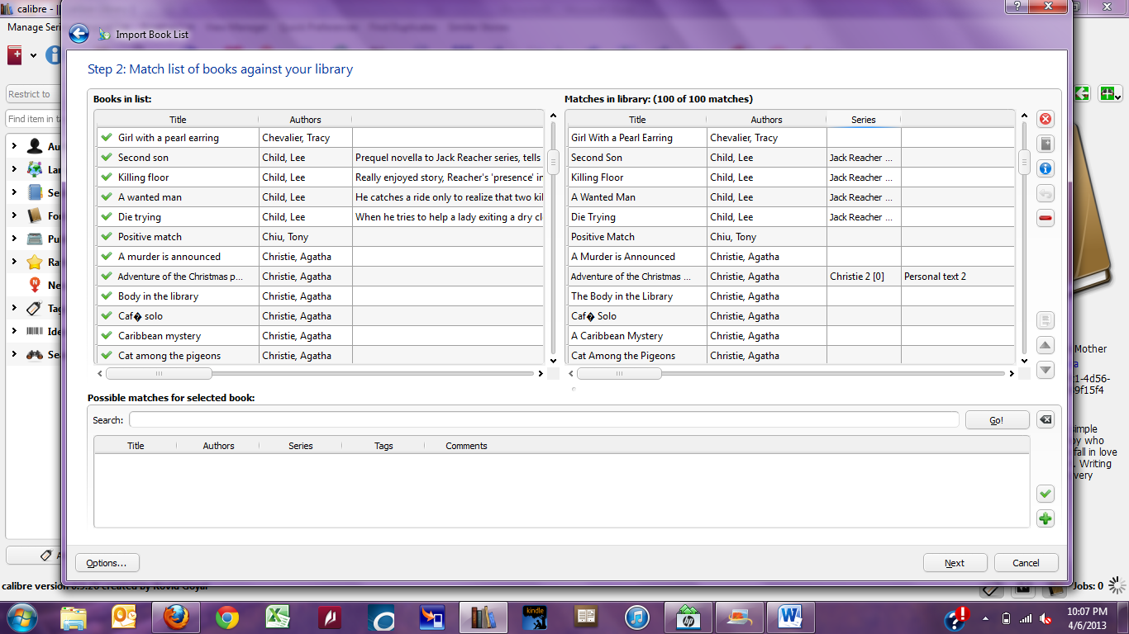Sort matches table by Title header
The image size is (1129, 634).
coord(637,120)
